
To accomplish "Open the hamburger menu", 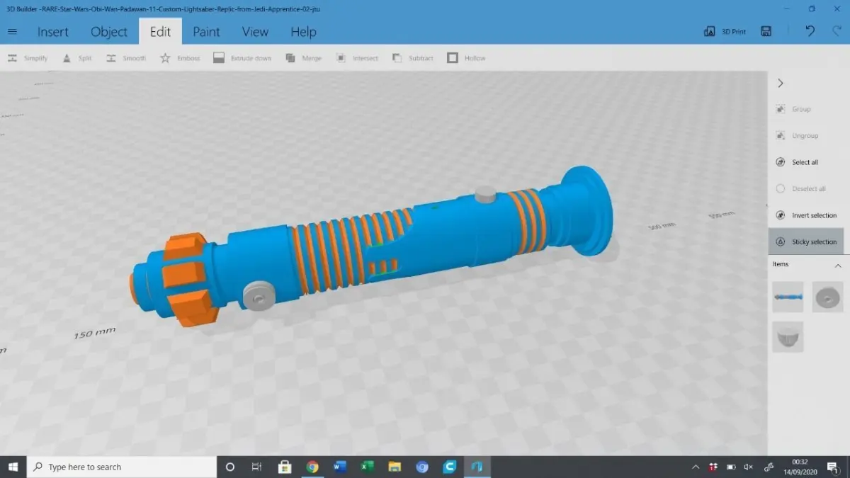I will pos(12,32).
